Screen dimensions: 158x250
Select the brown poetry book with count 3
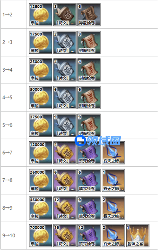pos(65,15)
